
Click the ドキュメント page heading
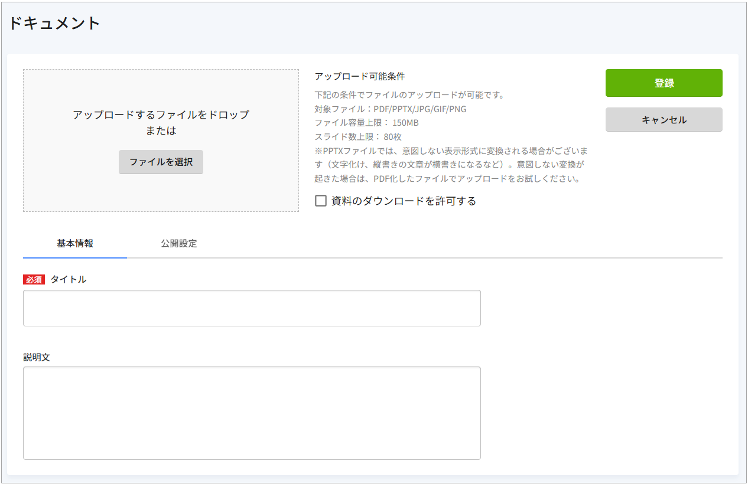tap(54, 24)
